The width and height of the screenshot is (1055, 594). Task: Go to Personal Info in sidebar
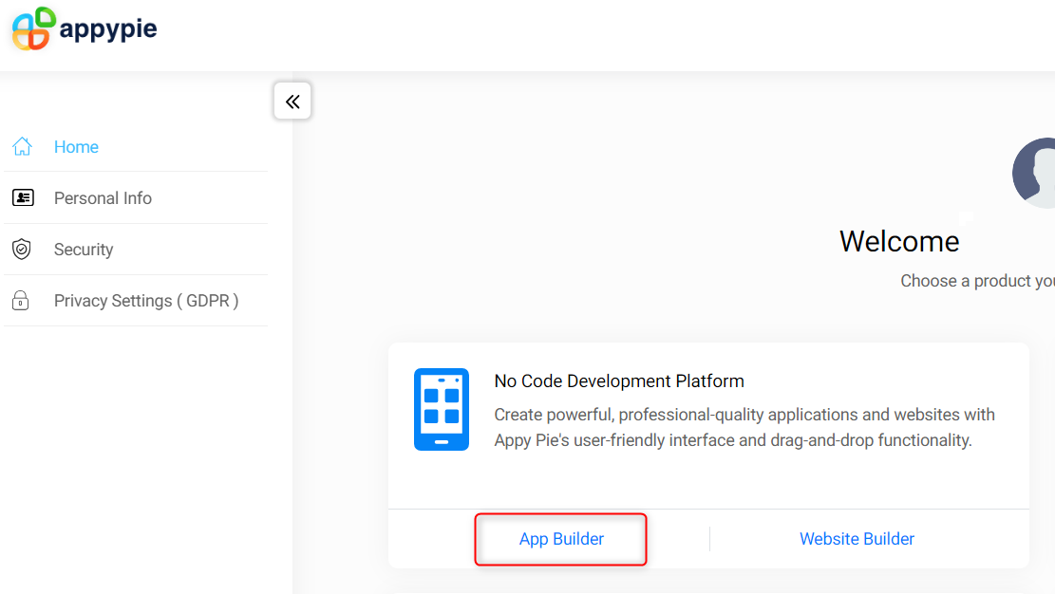click(103, 198)
